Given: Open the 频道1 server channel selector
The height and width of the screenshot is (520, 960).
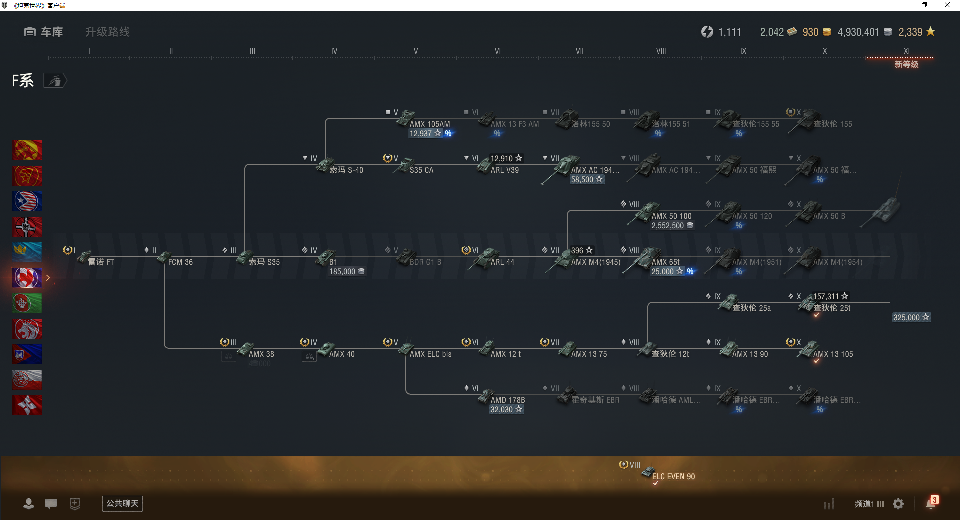Looking at the screenshot, I should click(869, 504).
